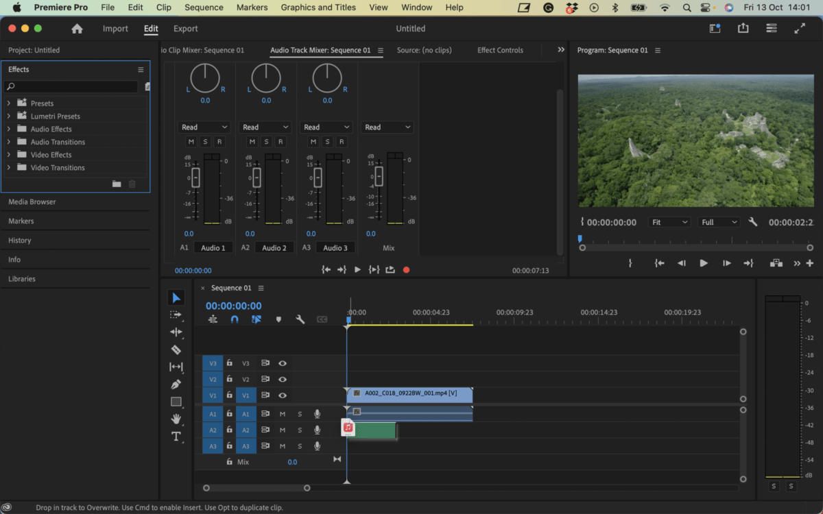
Task: Select the Hand tool
Action: click(176, 419)
